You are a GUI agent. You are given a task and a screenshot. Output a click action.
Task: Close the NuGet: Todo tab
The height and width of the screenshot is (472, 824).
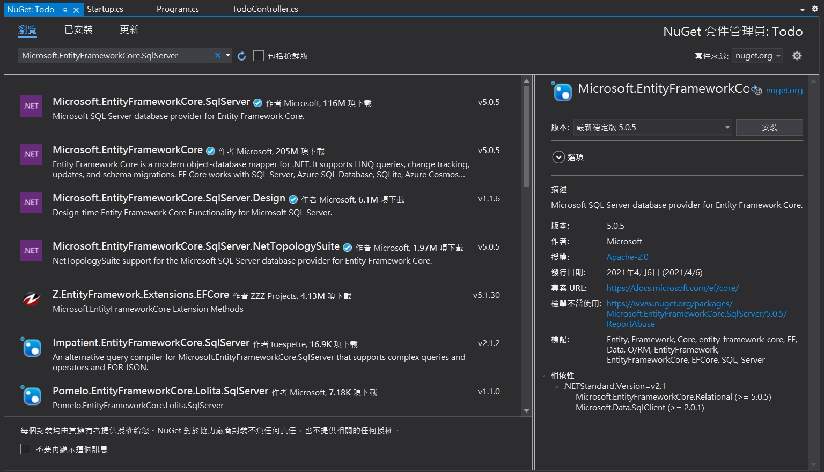click(76, 10)
